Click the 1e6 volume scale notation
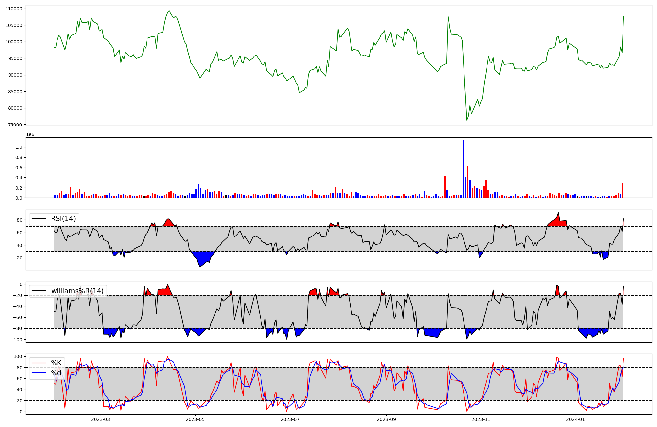The width and height of the screenshot is (657, 427). pyautogui.click(x=30, y=135)
